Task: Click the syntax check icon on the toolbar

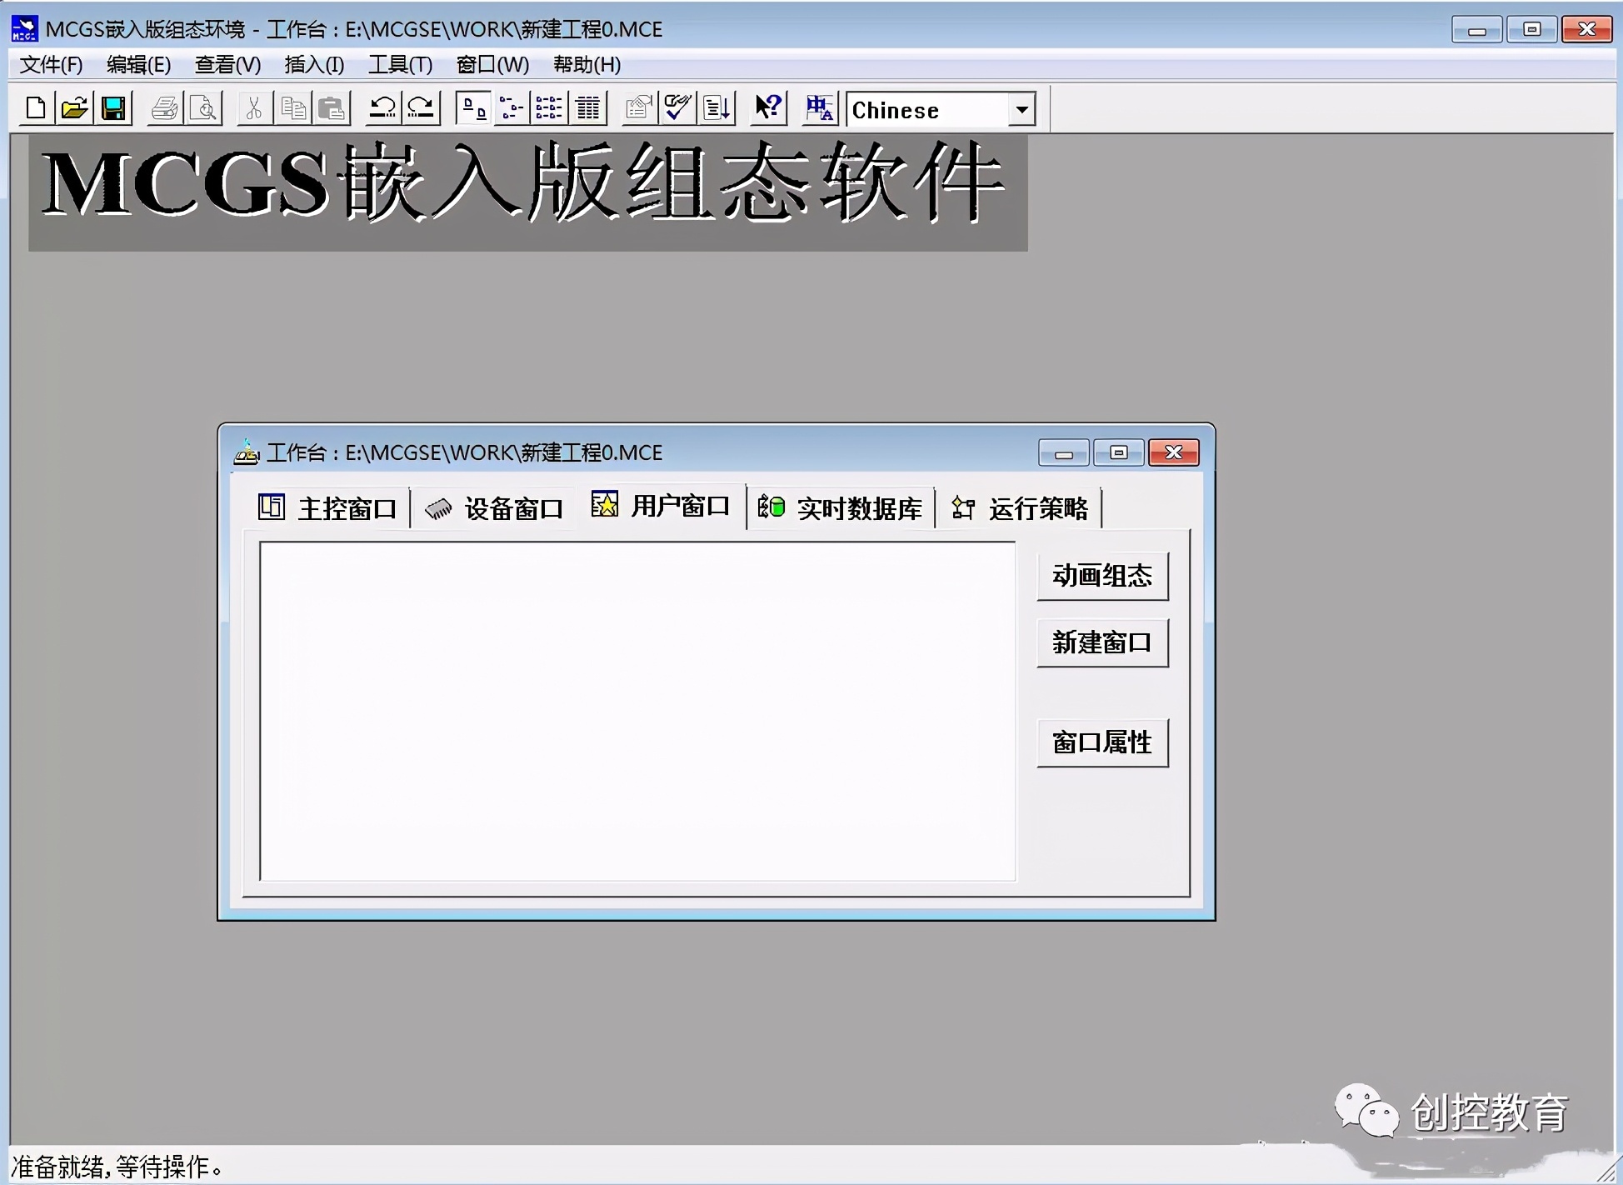Action: point(677,107)
